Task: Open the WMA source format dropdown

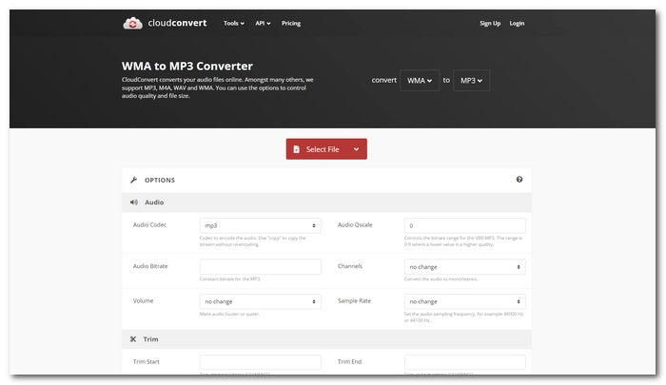Action: 420,81
